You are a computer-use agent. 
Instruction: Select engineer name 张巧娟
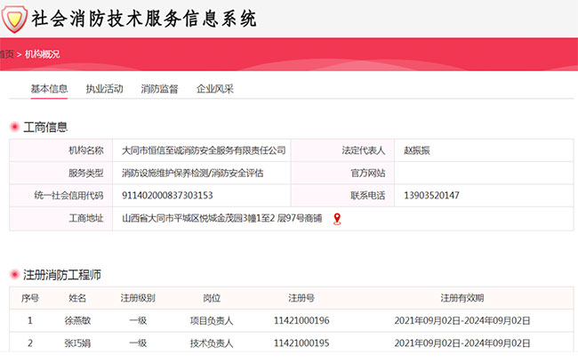tap(77, 343)
